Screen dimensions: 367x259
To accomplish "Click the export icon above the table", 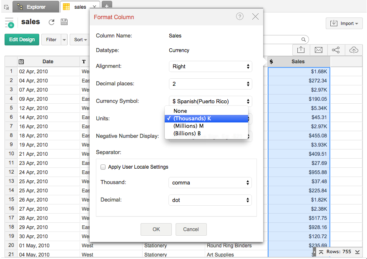I will pyautogui.click(x=301, y=50).
